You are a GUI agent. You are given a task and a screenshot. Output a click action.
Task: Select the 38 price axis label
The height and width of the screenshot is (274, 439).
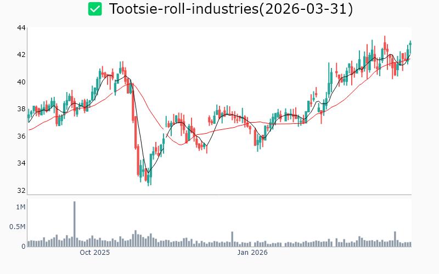coord(21,109)
